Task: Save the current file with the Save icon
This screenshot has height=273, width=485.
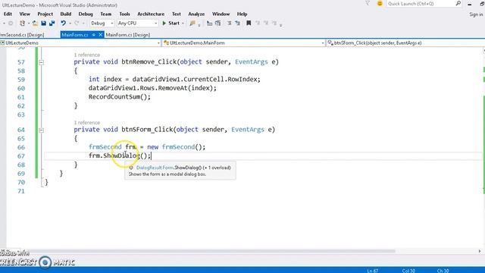Action: pos(43,24)
